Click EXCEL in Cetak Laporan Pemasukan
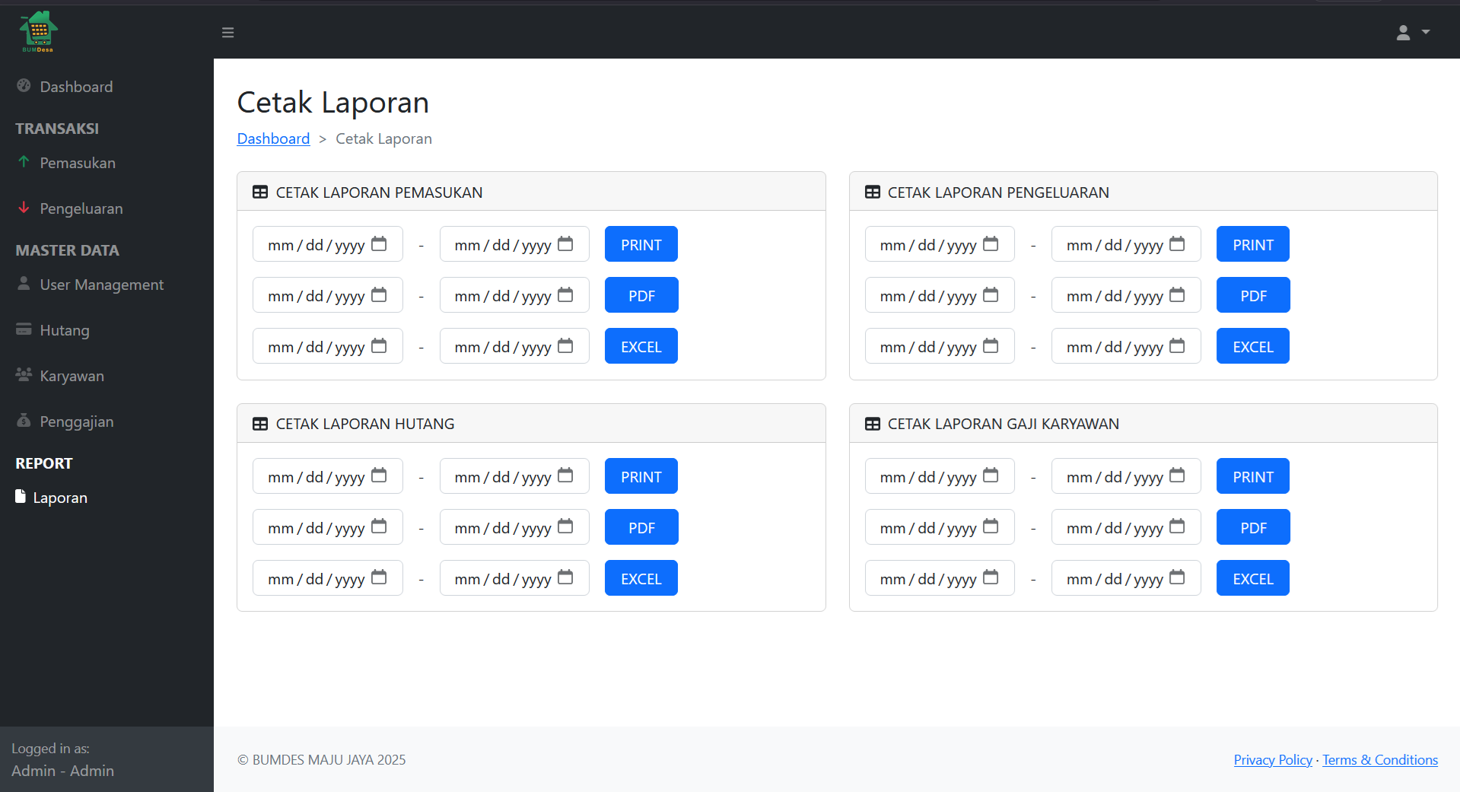Viewport: 1460px width, 792px height. pos(641,346)
